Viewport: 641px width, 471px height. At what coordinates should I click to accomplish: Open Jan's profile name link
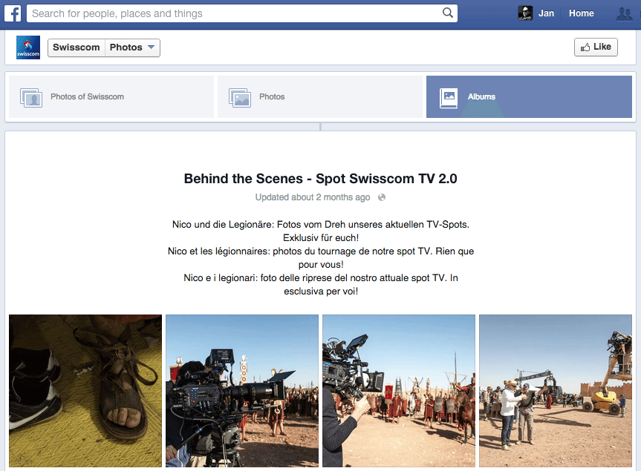(546, 13)
